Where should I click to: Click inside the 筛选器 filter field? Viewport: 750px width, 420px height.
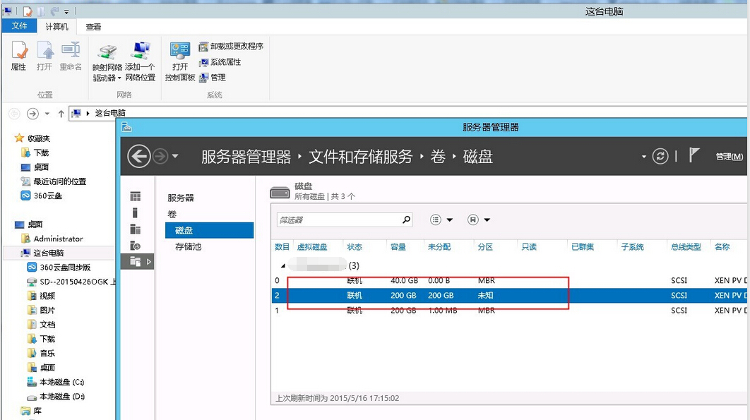pyautogui.click(x=338, y=220)
